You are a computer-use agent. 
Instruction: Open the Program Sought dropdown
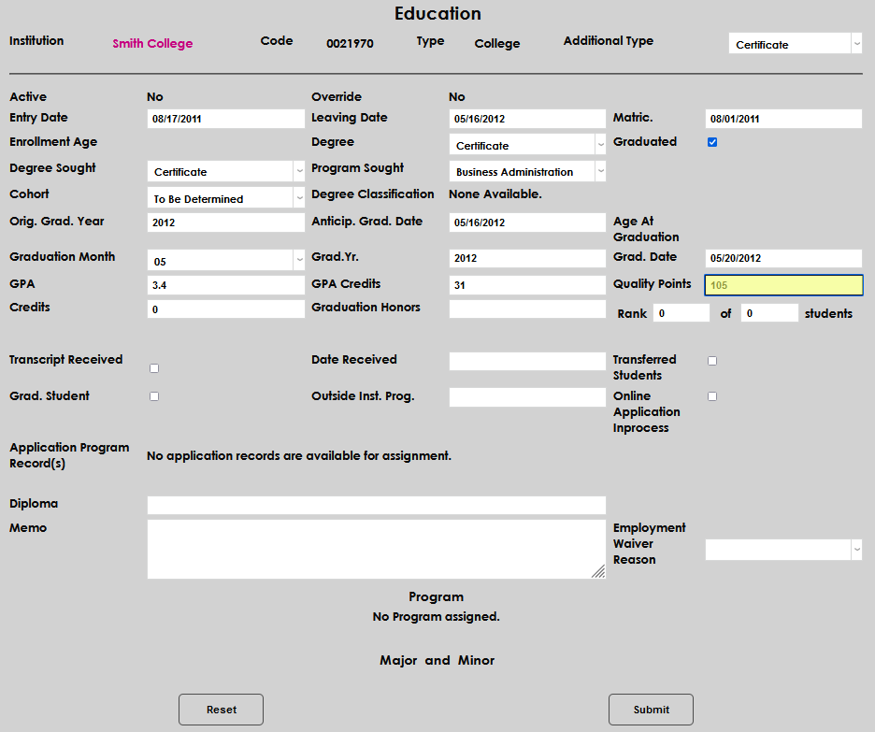(527, 171)
